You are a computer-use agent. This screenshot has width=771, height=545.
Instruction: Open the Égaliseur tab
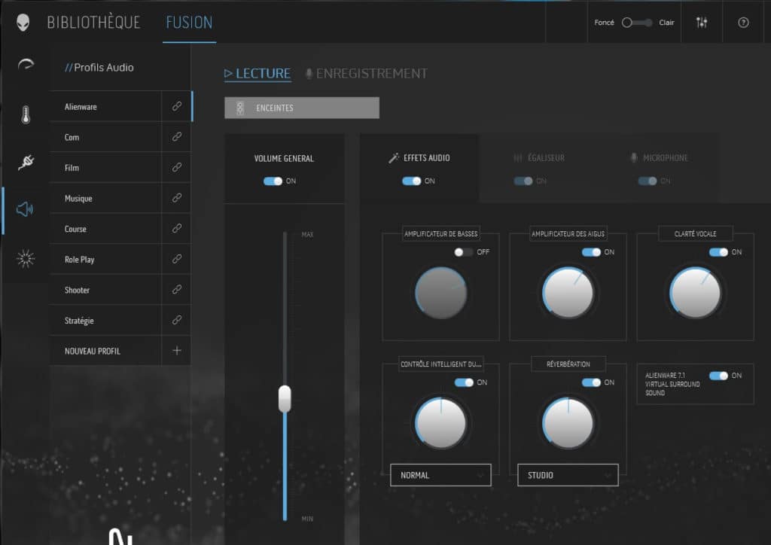point(539,168)
